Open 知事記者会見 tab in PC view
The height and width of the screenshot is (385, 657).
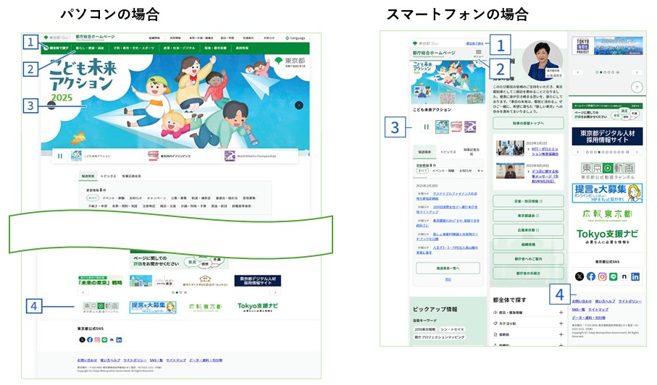132,176
